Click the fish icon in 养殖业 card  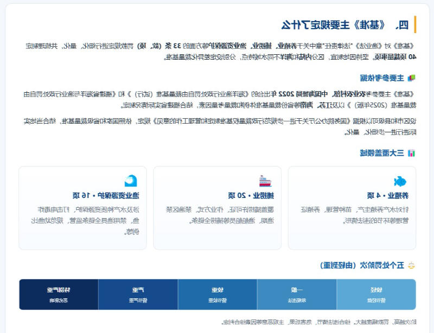pyautogui.click(x=400, y=182)
